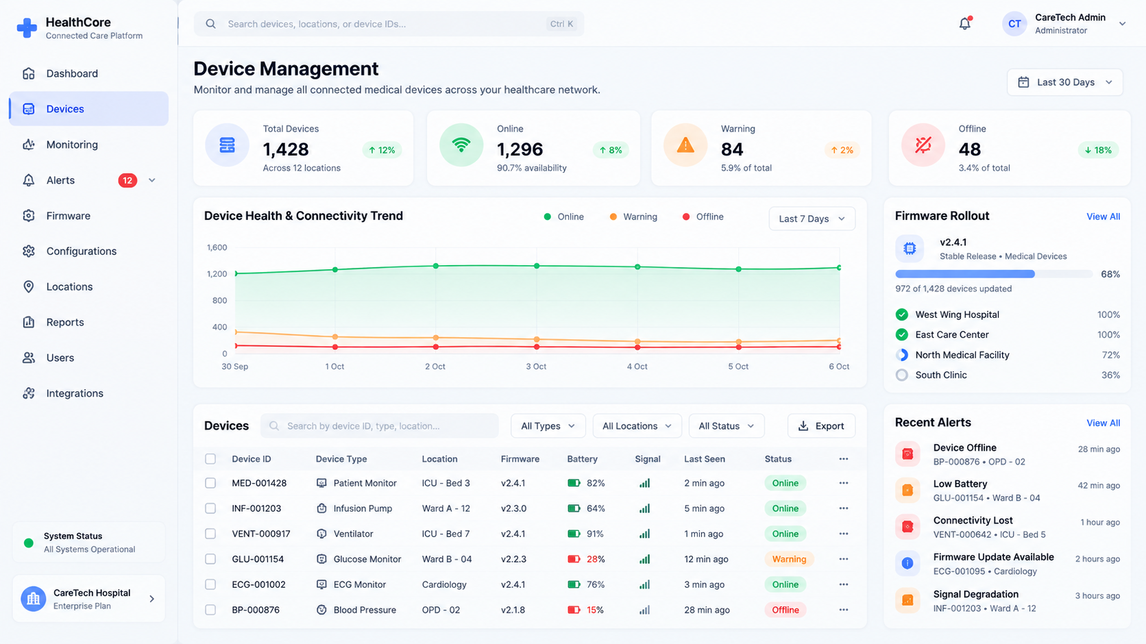This screenshot has height=644, width=1146.
Task: Go to Monitoring in the sidebar
Action: pyautogui.click(x=89, y=145)
